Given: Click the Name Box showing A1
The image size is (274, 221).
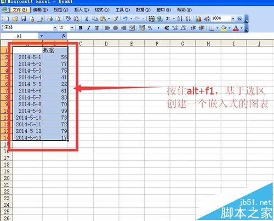Looking at the screenshot, I should pos(20,36).
